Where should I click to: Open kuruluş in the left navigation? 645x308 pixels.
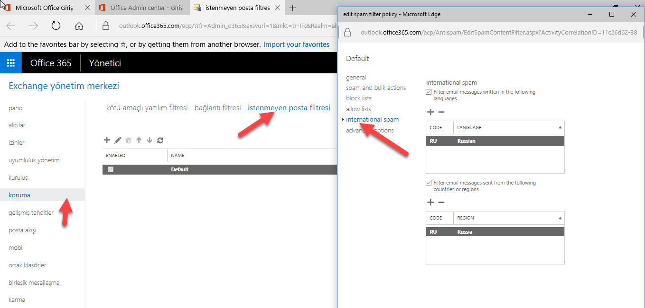click(18, 177)
